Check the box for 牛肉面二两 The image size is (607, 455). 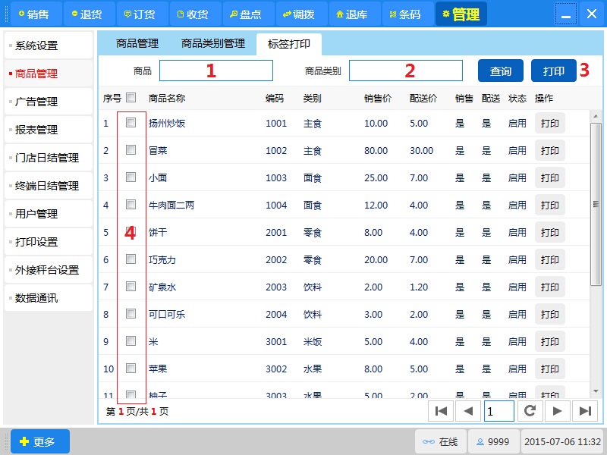point(131,204)
